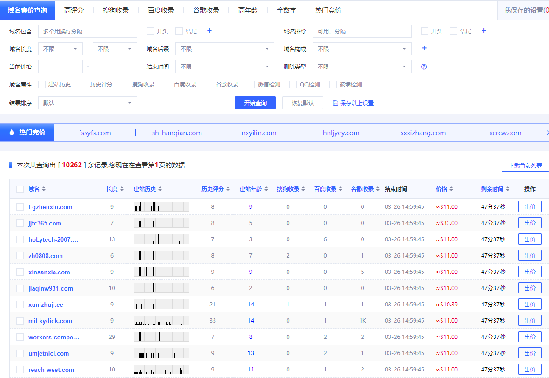
Task: View history chart for reach-west.com
Action: coord(161,369)
